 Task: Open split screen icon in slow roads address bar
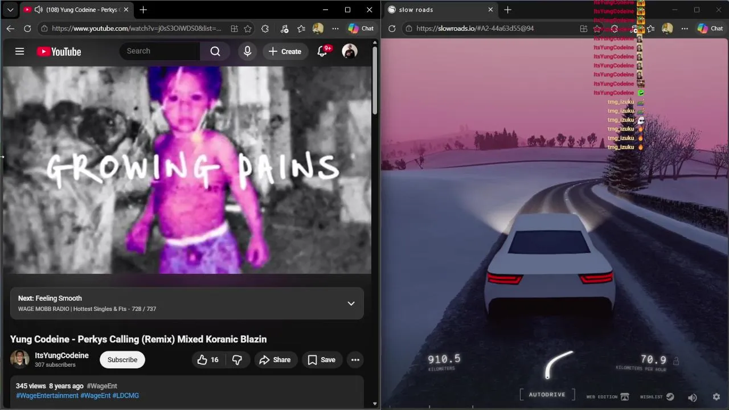pyautogui.click(x=584, y=28)
